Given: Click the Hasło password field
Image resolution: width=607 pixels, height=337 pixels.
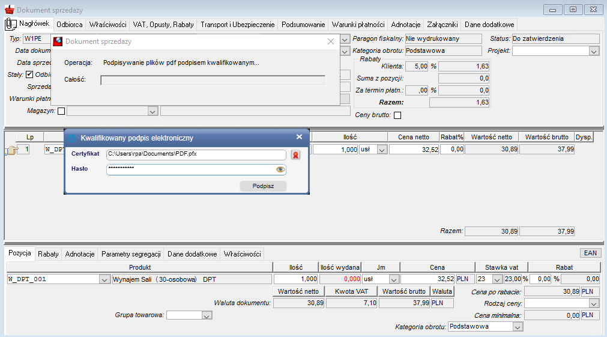Looking at the screenshot, I should (x=191, y=169).
